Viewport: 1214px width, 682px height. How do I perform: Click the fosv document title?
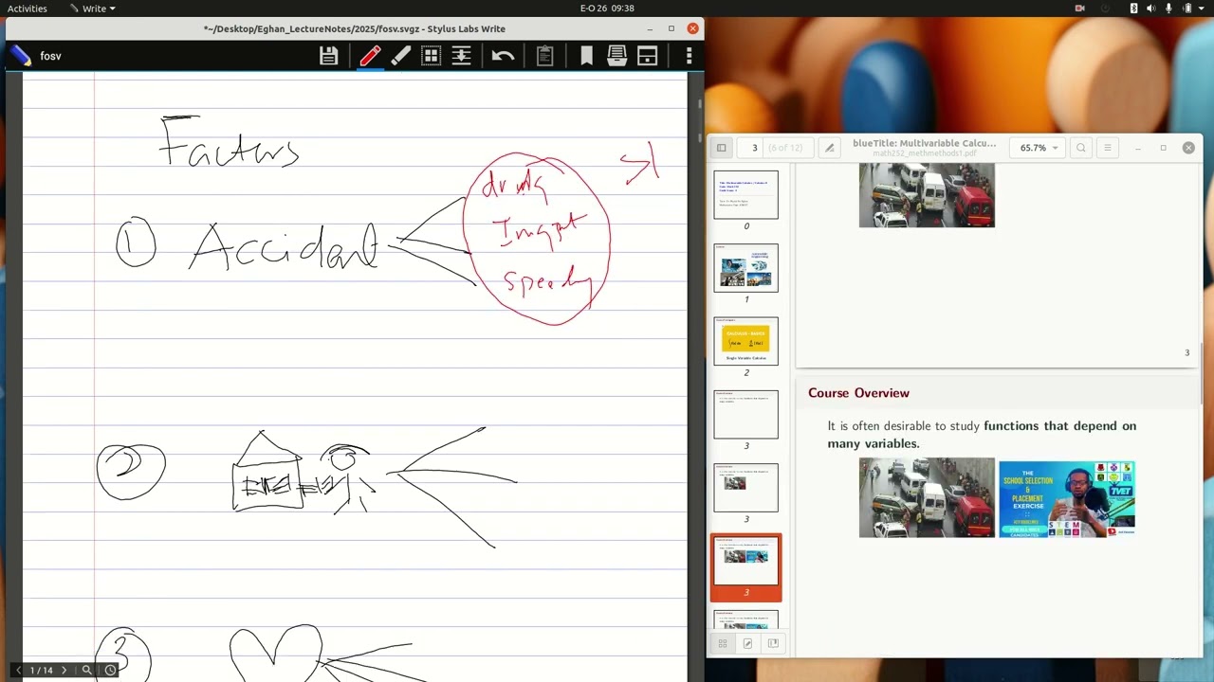click(50, 56)
